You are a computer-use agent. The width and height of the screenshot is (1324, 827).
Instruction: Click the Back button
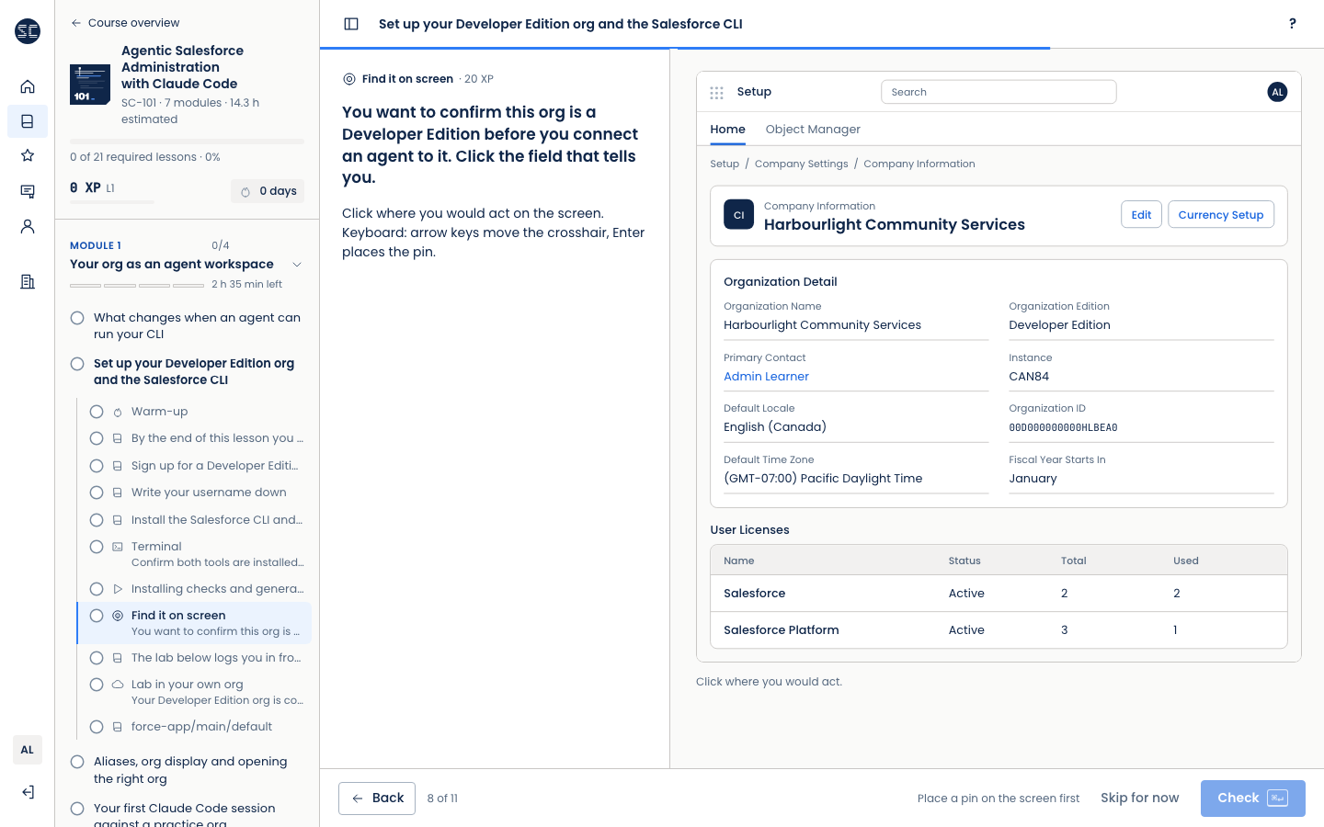point(377,799)
